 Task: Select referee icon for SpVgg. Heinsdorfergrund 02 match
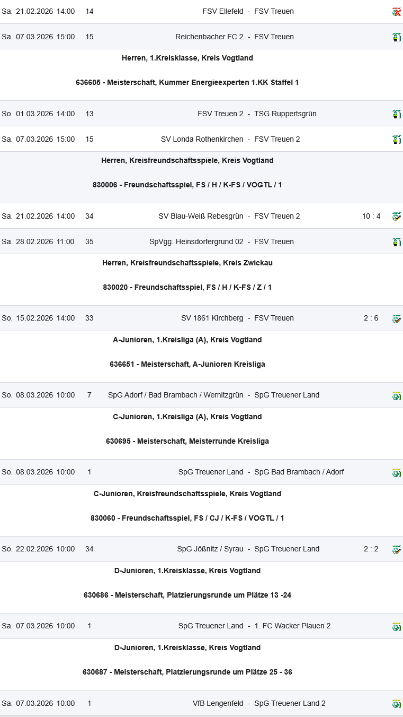[x=396, y=242]
